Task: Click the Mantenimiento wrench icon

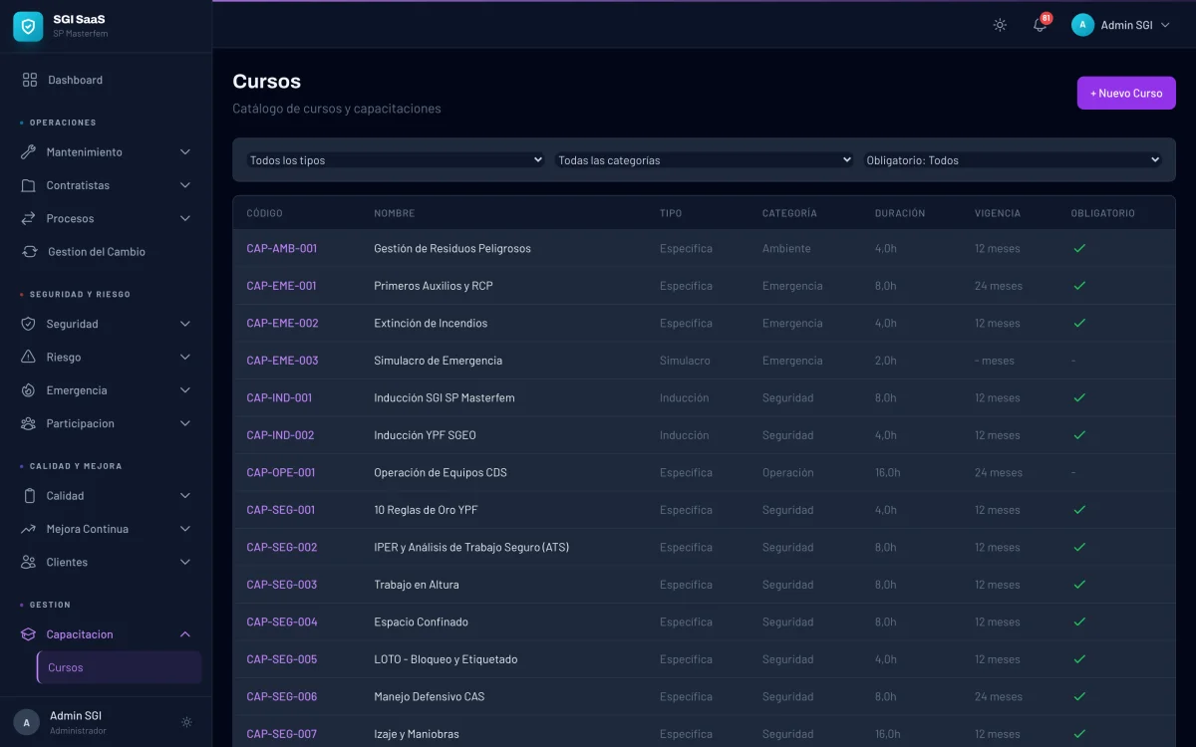Action: pos(28,152)
